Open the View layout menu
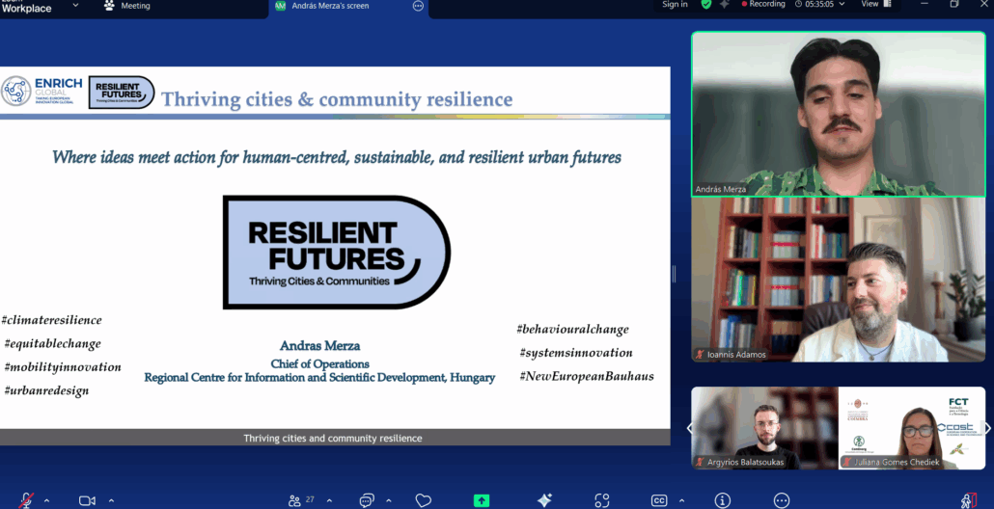This screenshot has width=994, height=509. [x=873, y=5]
